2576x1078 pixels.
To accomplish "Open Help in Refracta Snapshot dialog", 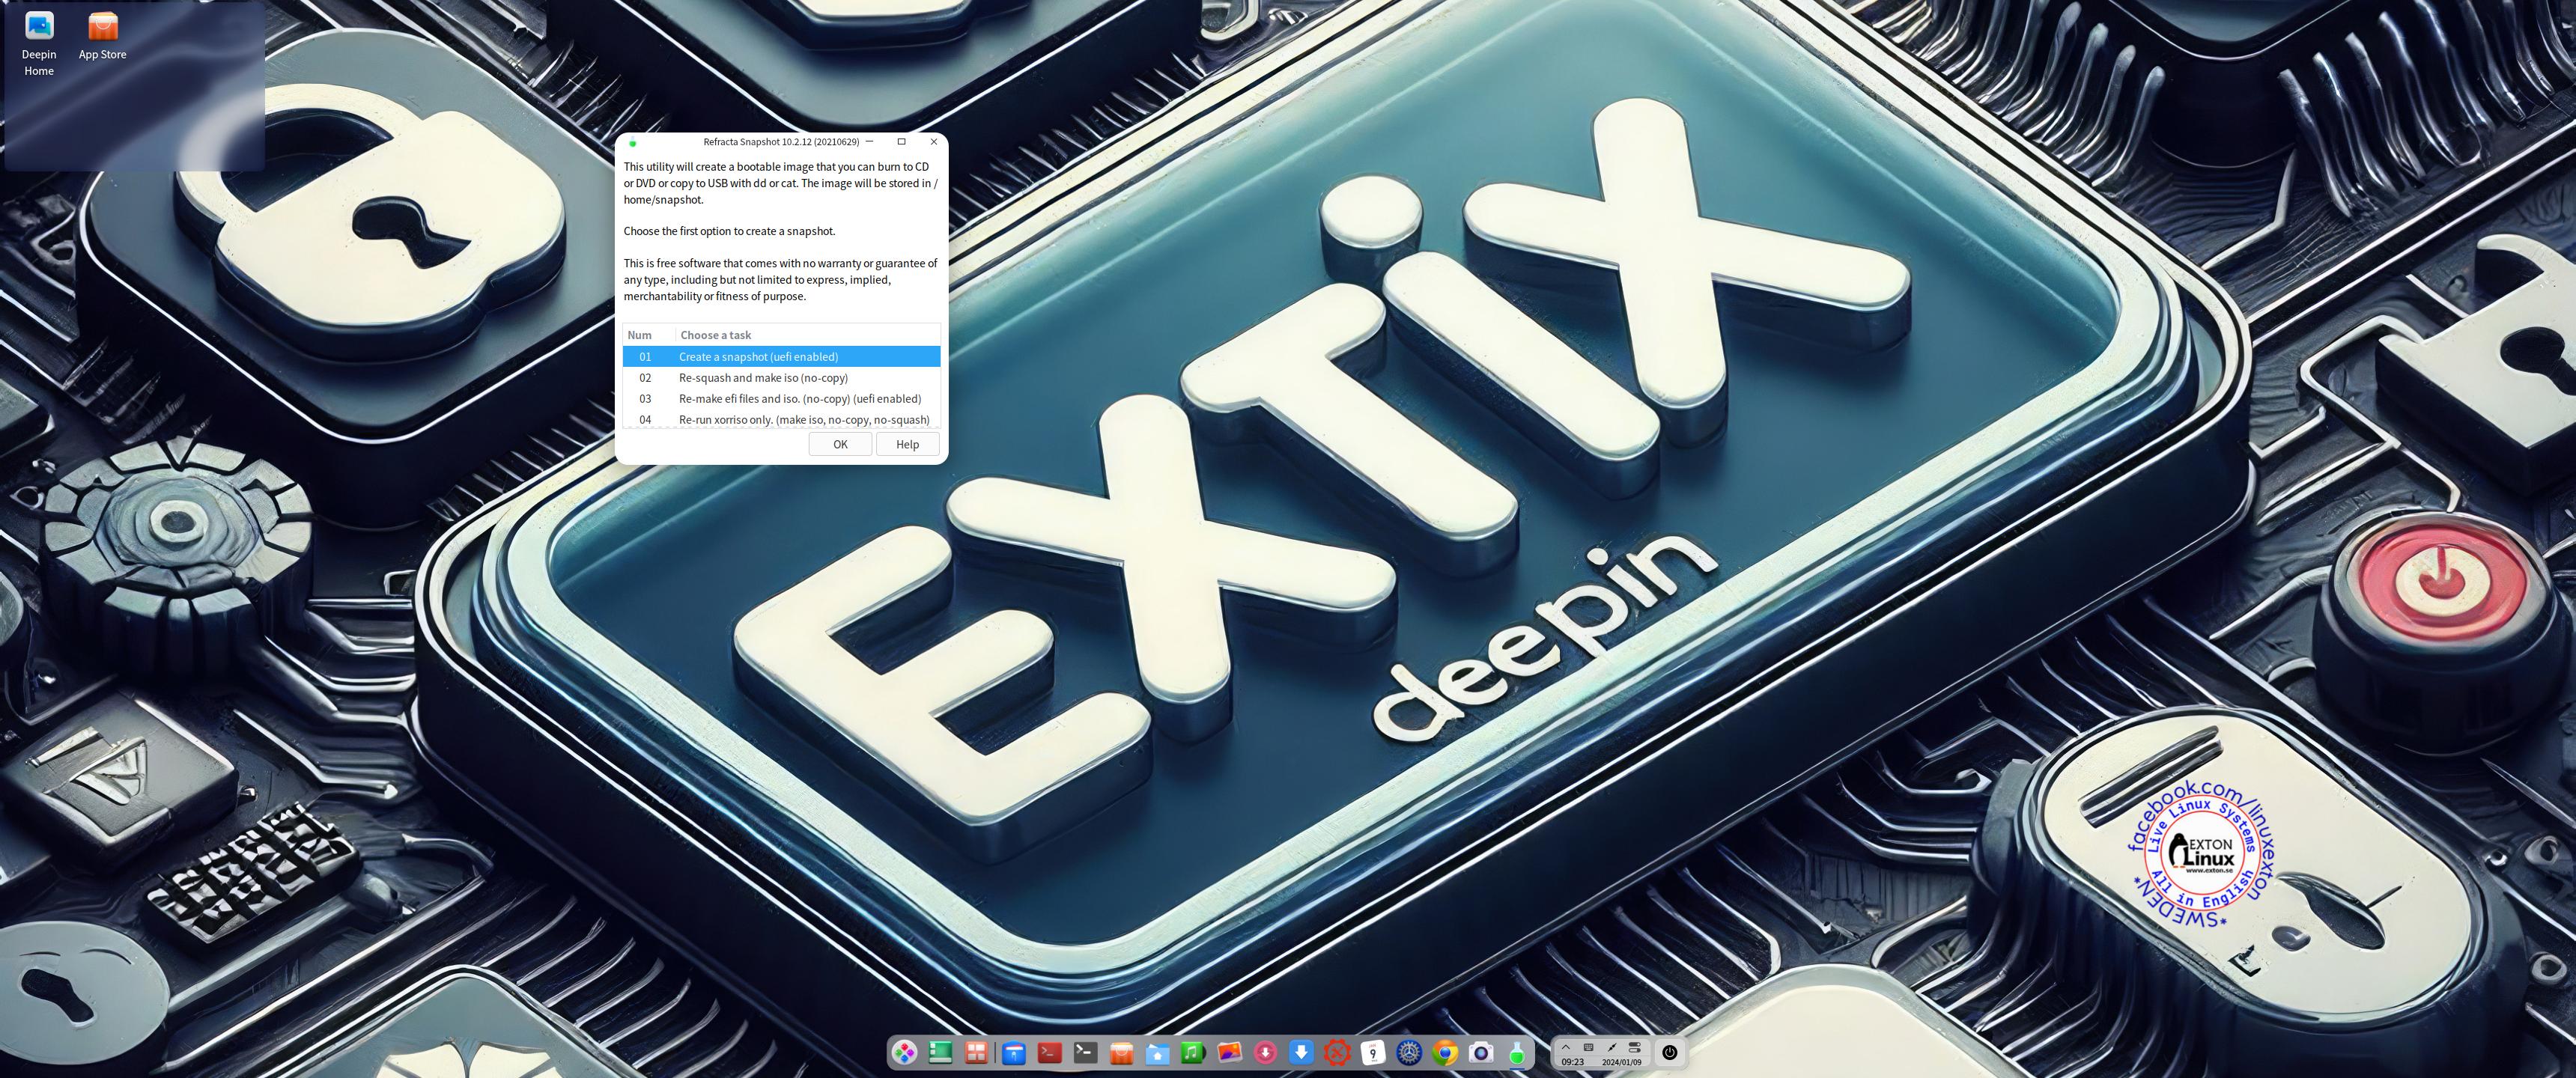I will [x=907, y=444].
